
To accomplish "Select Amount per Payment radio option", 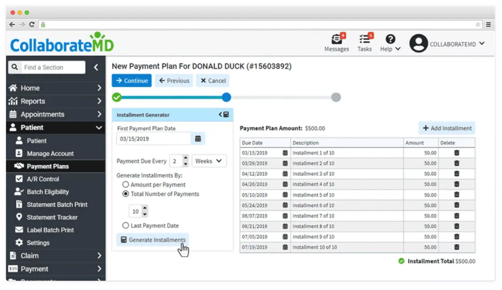I will (125, 185).
